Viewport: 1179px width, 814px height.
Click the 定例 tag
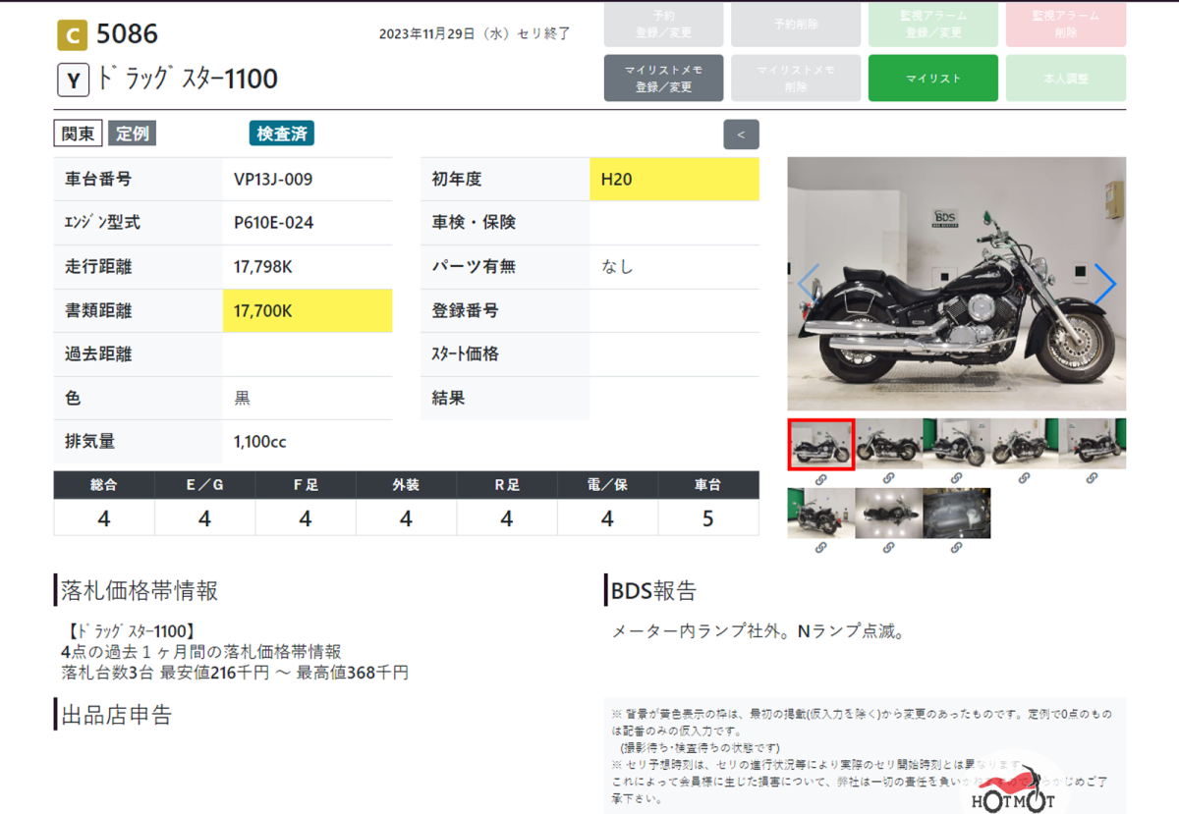132,134
